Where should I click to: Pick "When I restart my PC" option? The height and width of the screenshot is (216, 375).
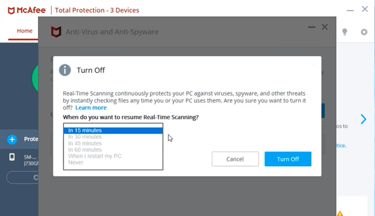(95, 156)
